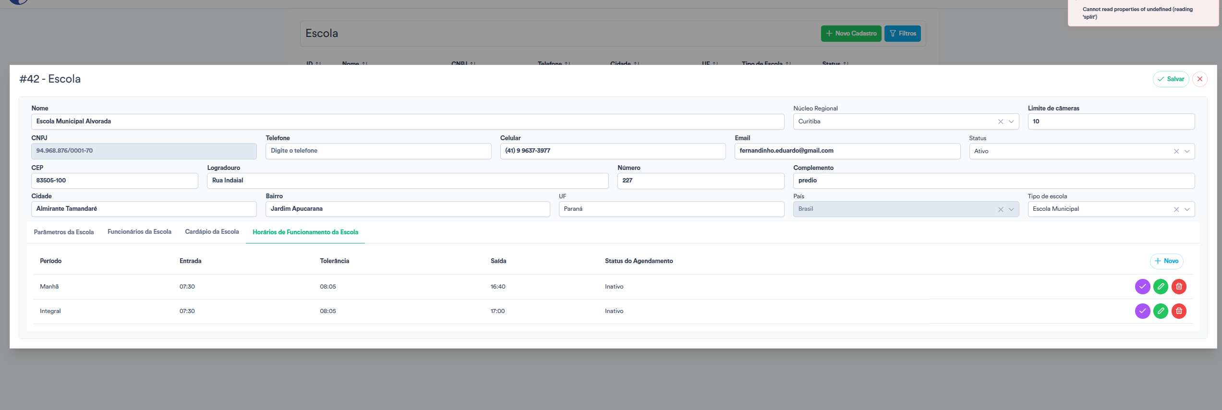Expand the Núcleo Regional dropdown
Viewport: 1222px width, 410px height.
coord(1011,122)
